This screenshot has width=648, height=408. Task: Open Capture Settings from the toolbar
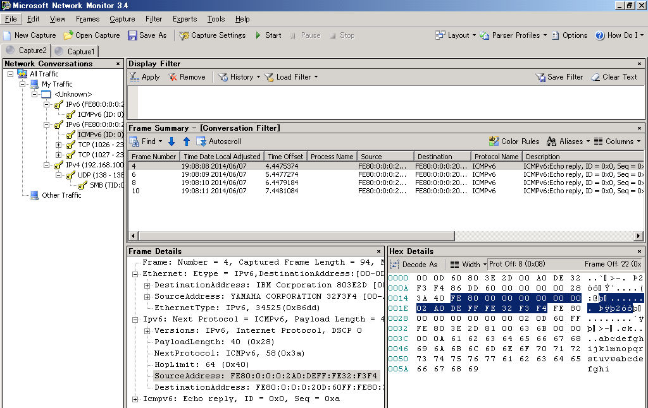point(212,35)
